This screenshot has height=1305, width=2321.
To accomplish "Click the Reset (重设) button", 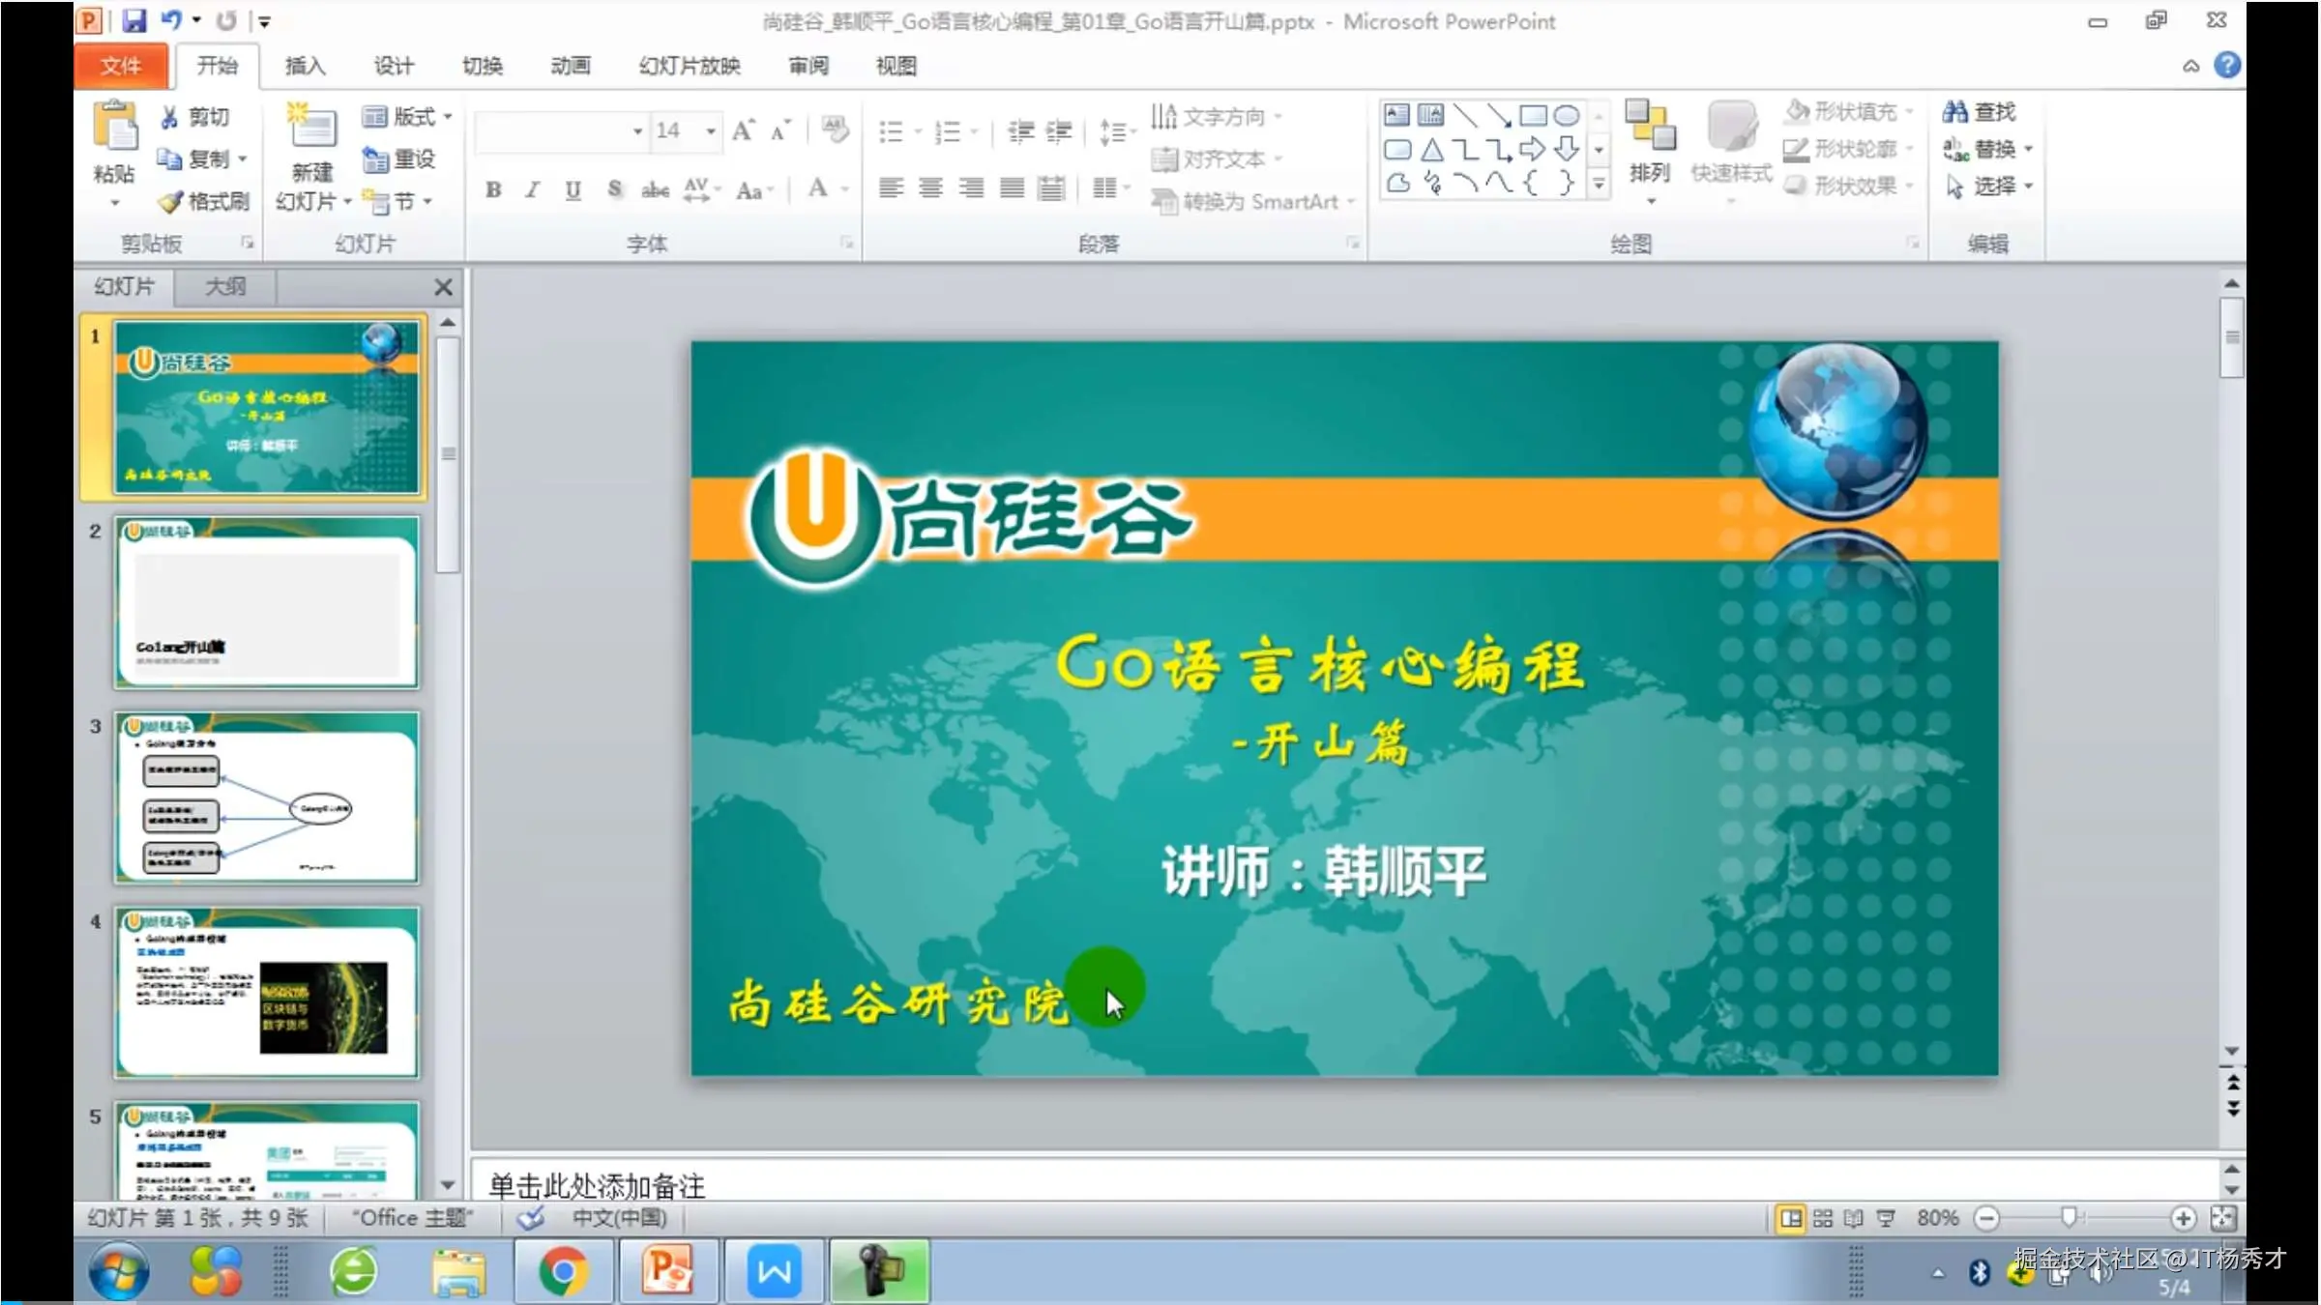I will pos(399,159).
